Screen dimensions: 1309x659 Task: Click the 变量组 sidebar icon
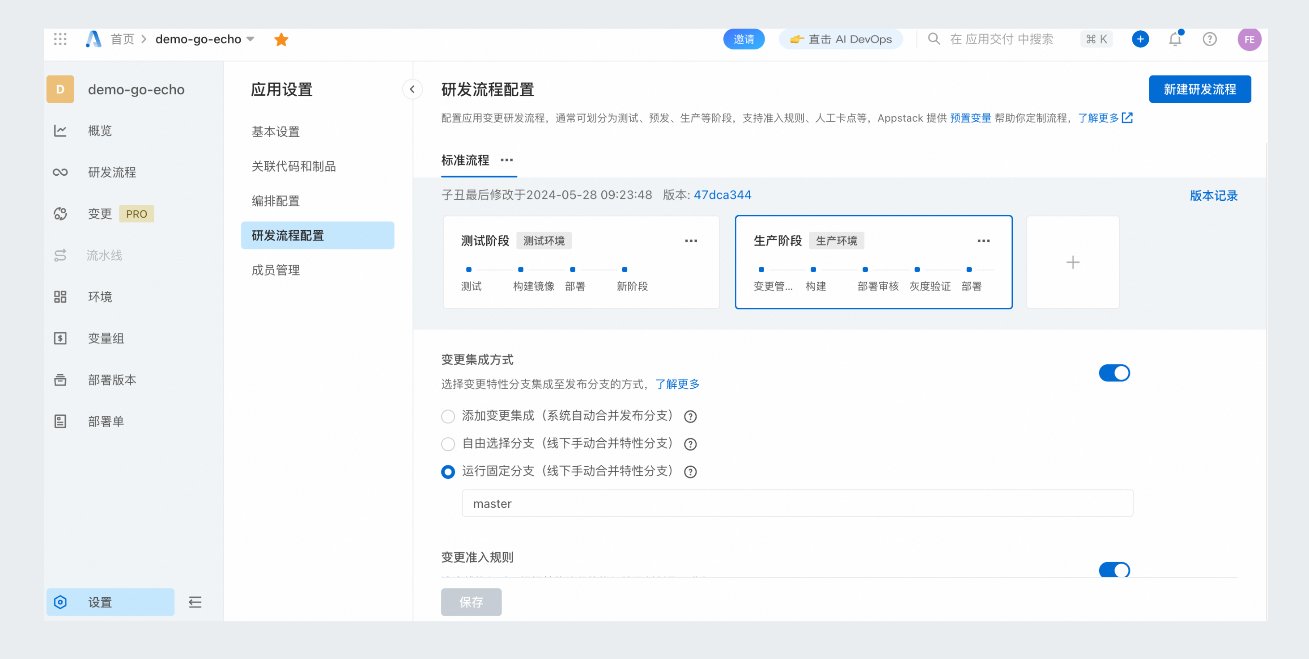pyautogui.click(x=60, y=338)
